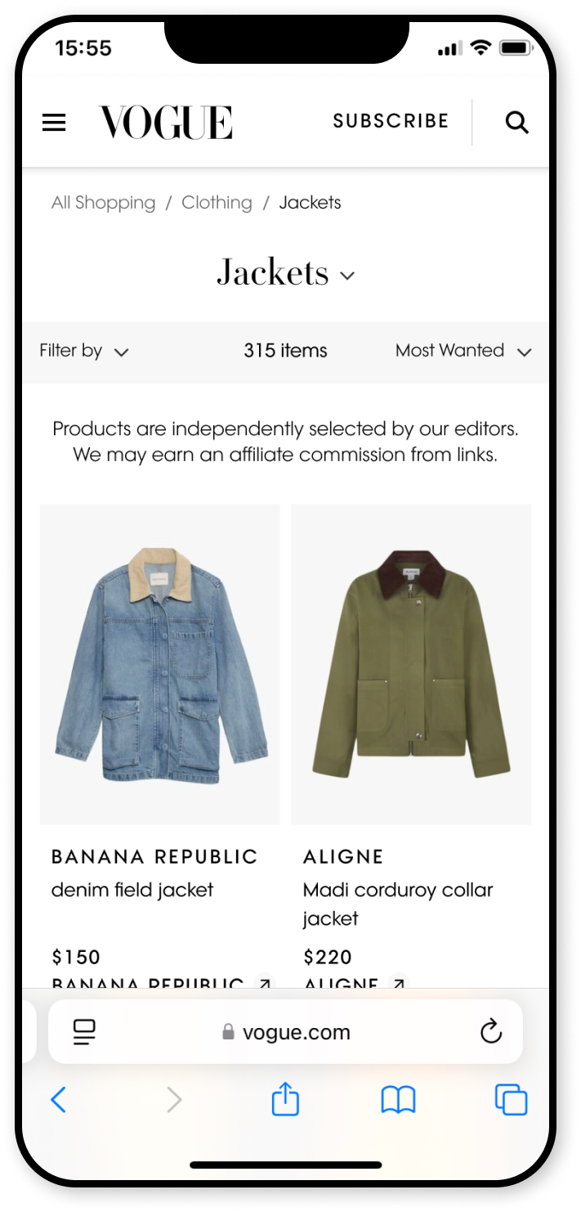Open the Most Wanted sort dropdown

point(463,351)
